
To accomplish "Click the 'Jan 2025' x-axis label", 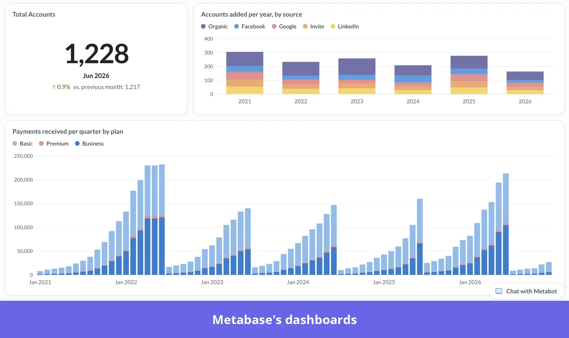I will pos(384,282).
